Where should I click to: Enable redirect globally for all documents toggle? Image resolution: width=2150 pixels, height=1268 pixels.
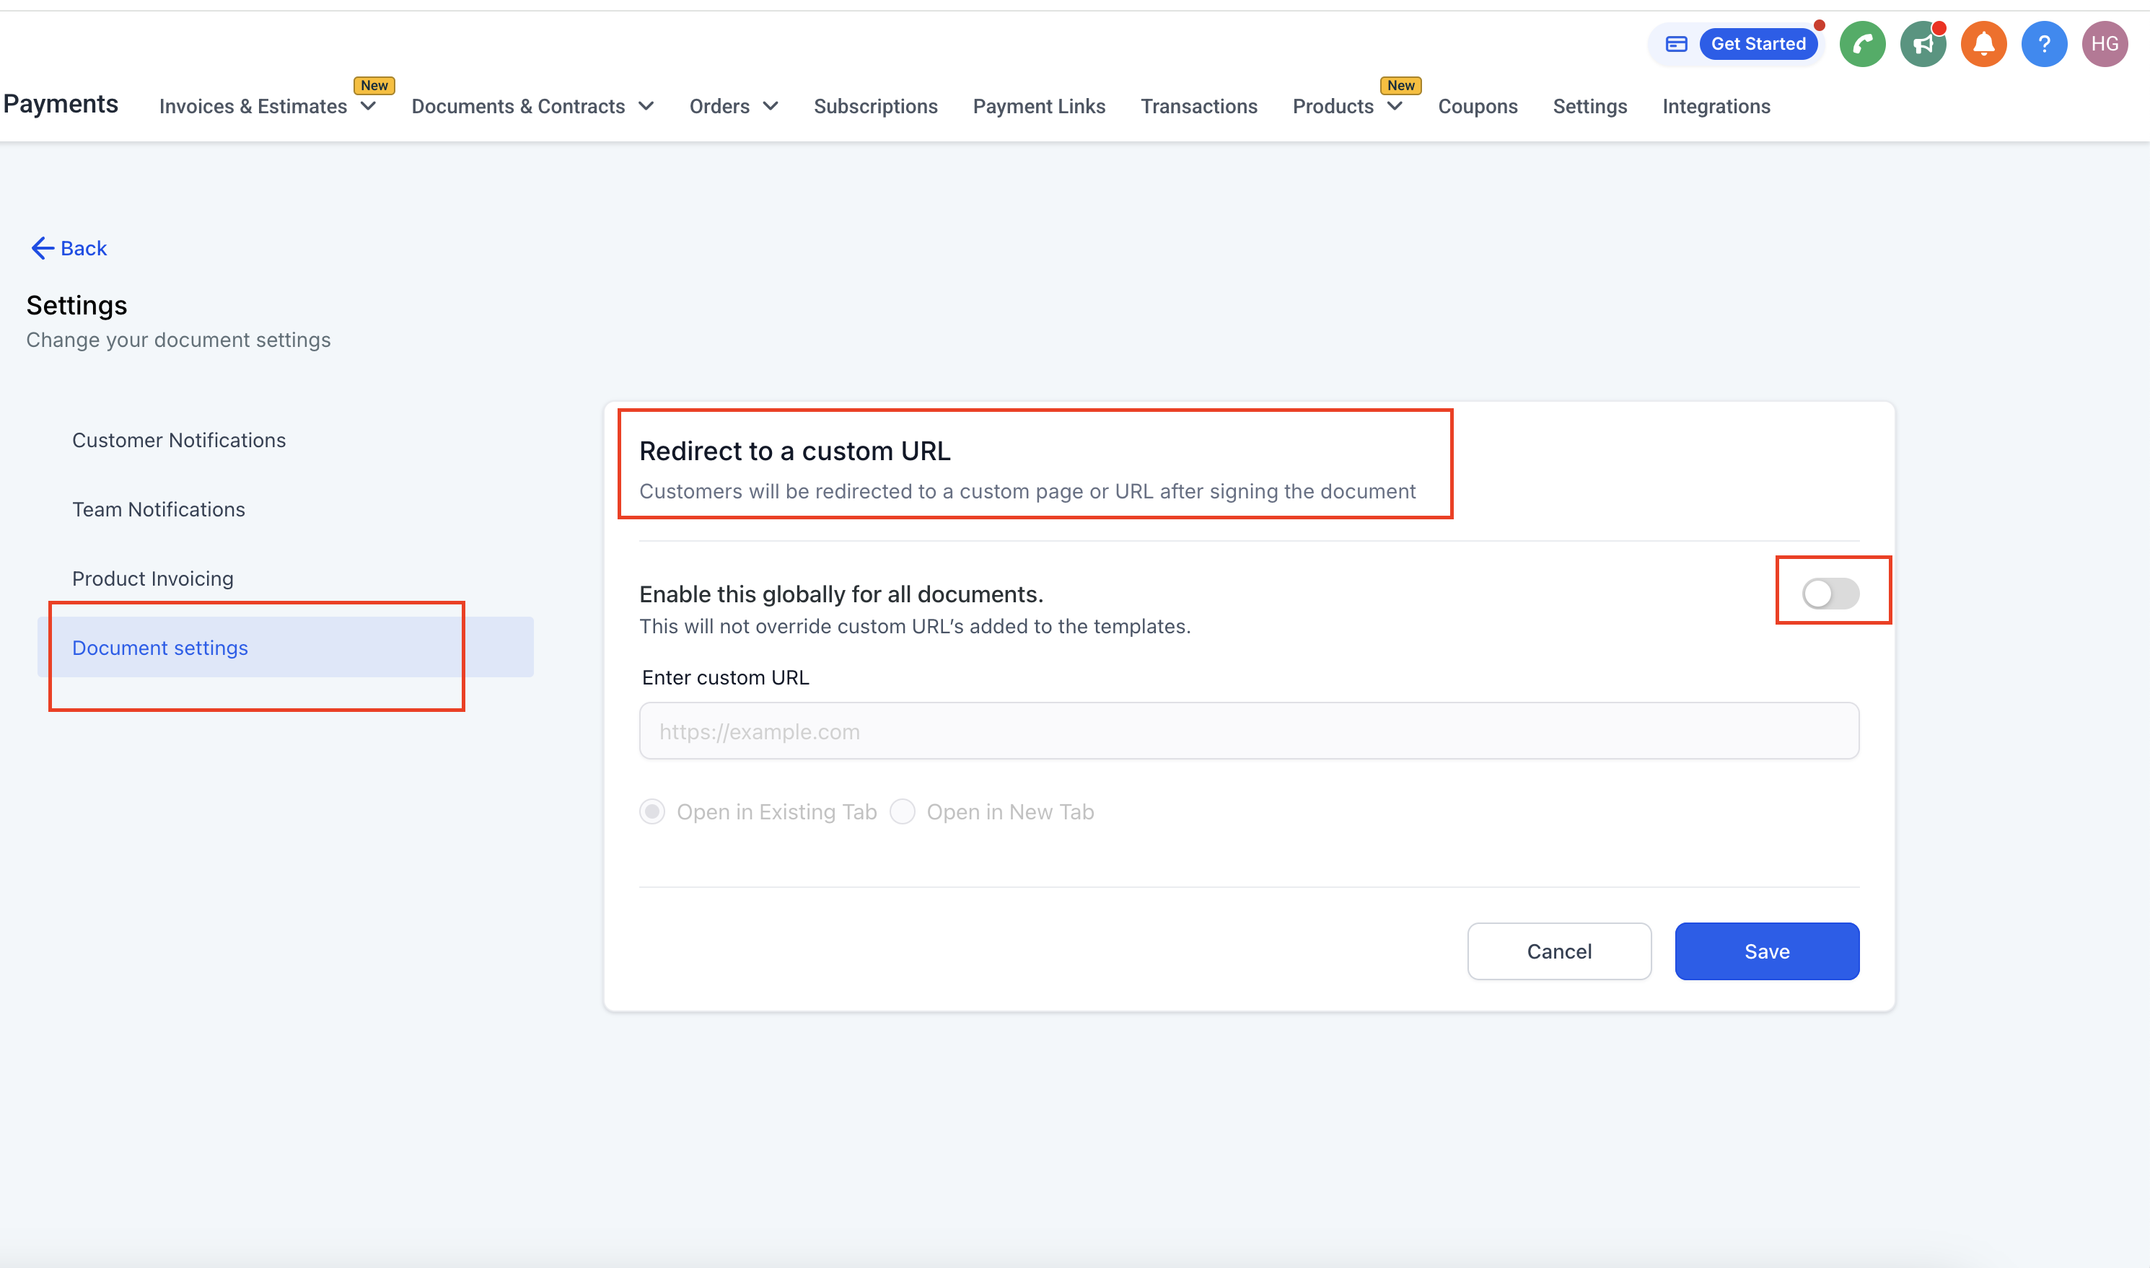point(1830,593)
